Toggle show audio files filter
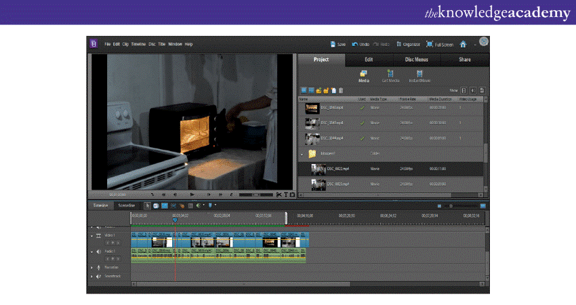 (x=473, y=90)
